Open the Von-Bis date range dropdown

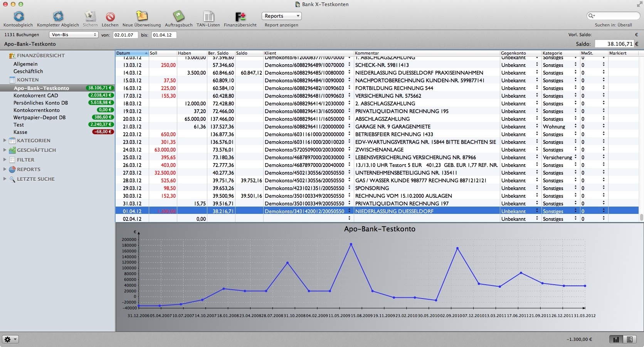(x=74, y=35)
